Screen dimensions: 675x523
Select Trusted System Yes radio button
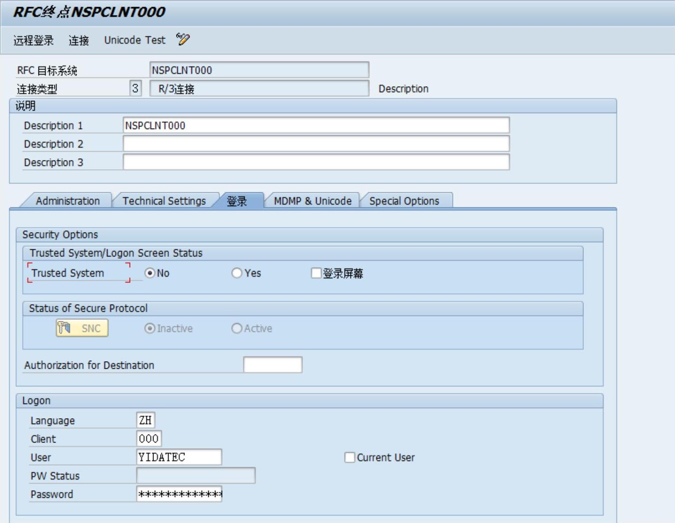pyautogui.click(x=237, y=273)
